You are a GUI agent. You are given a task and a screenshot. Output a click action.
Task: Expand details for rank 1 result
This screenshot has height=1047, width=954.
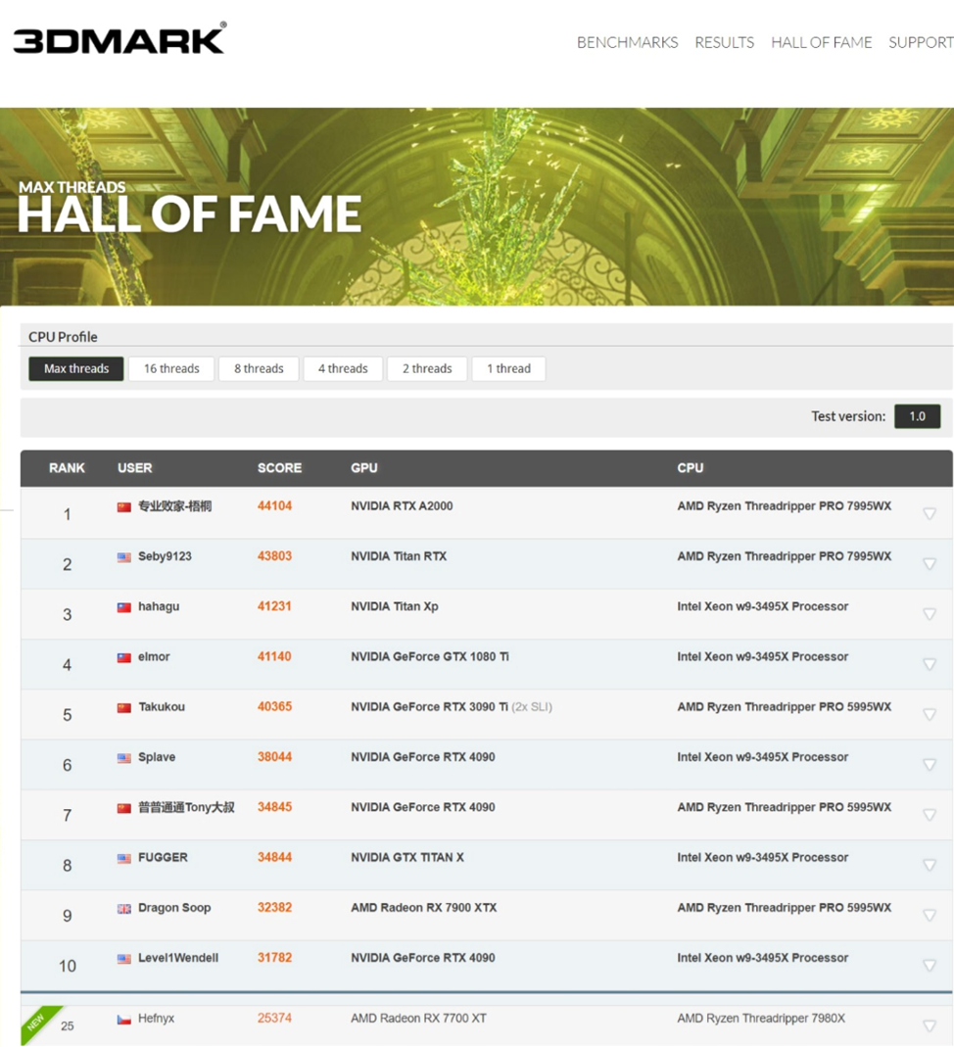click(930, 513)
